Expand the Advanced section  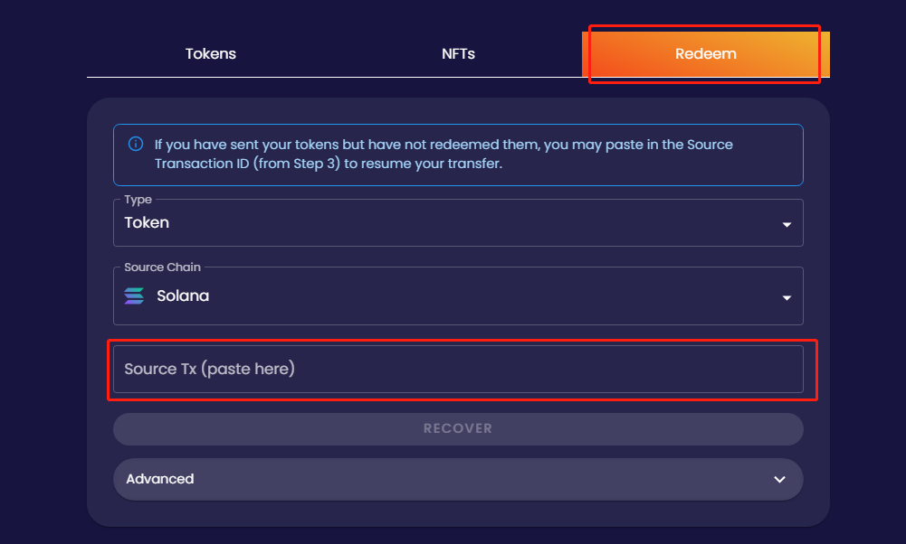[458, 480]
